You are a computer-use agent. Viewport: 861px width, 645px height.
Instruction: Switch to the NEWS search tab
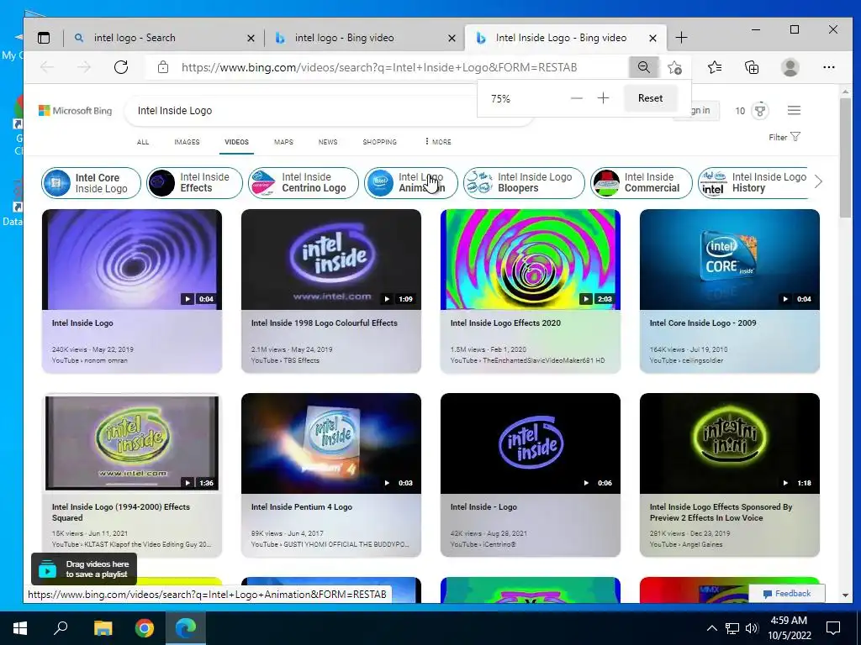328,142
